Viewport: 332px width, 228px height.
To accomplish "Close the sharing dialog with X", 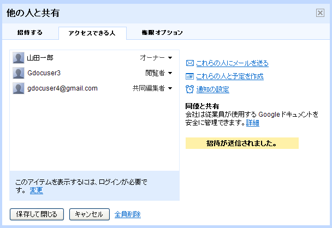I will pyautogui.click(x=320, y=13).
